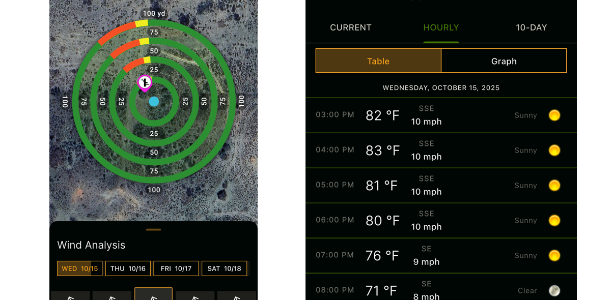
Task: Open the HOURLY weather tab
Action: click(441, 27)
